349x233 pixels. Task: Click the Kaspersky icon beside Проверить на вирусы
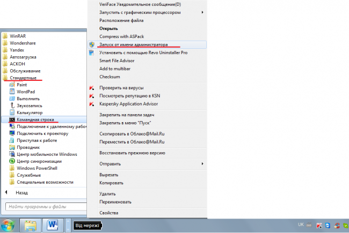pyautogui.click(x=92, y=87)
